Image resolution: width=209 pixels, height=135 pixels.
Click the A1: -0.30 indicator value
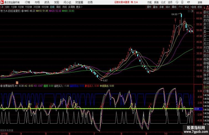click(19, 86)
